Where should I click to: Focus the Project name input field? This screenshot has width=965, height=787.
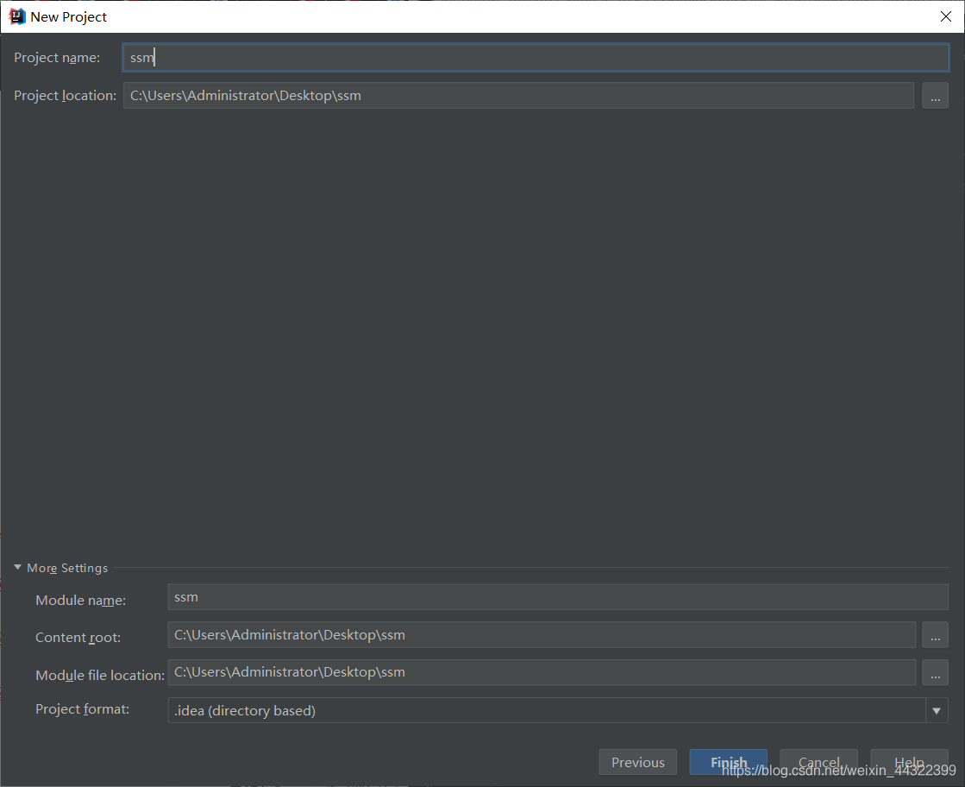[535, 57]
